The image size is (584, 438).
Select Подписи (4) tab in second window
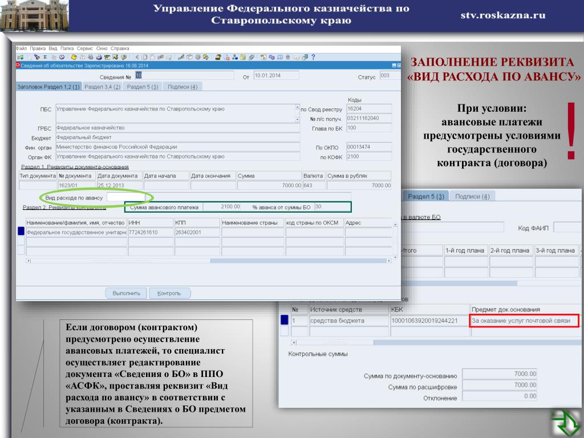click(472, 196)
